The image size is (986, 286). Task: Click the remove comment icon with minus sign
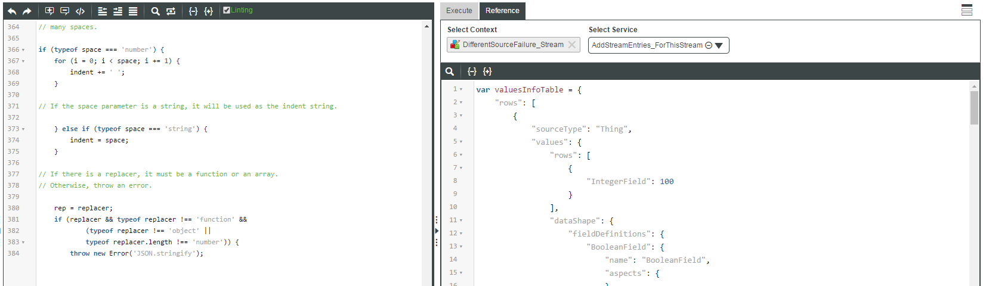click(64, 11)
